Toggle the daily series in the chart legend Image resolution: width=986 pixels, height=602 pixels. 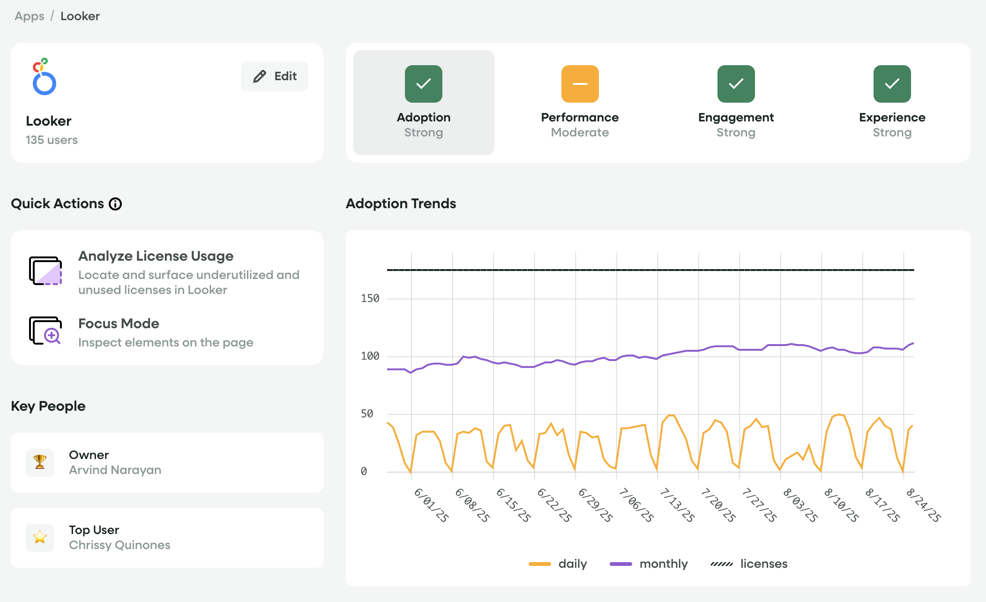[x=558, y=564]
